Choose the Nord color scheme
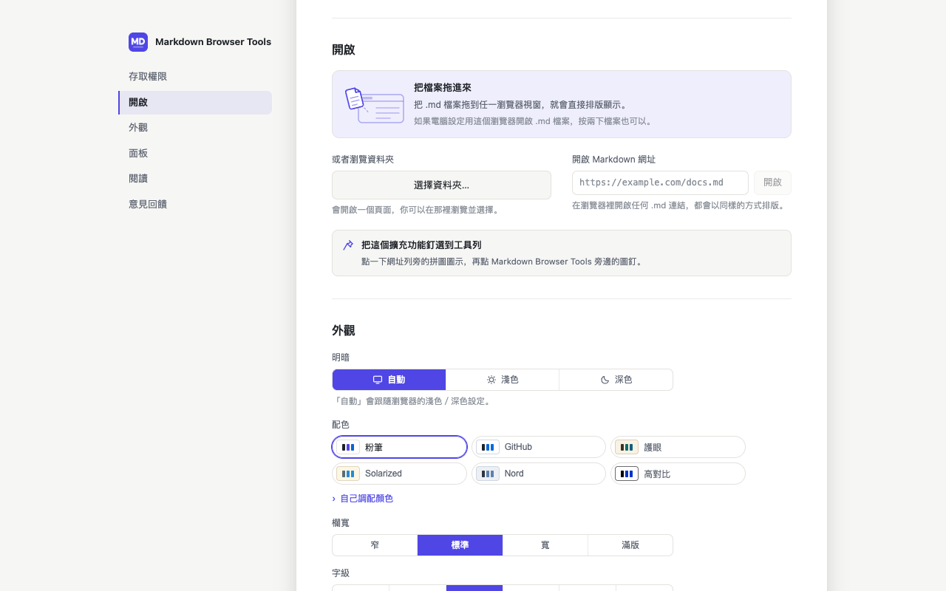 click(x=539, y=474)
